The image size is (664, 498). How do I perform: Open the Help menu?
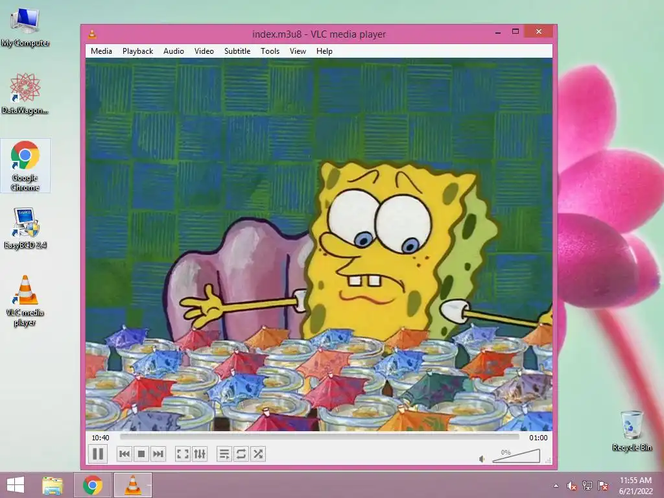[324, 51]
